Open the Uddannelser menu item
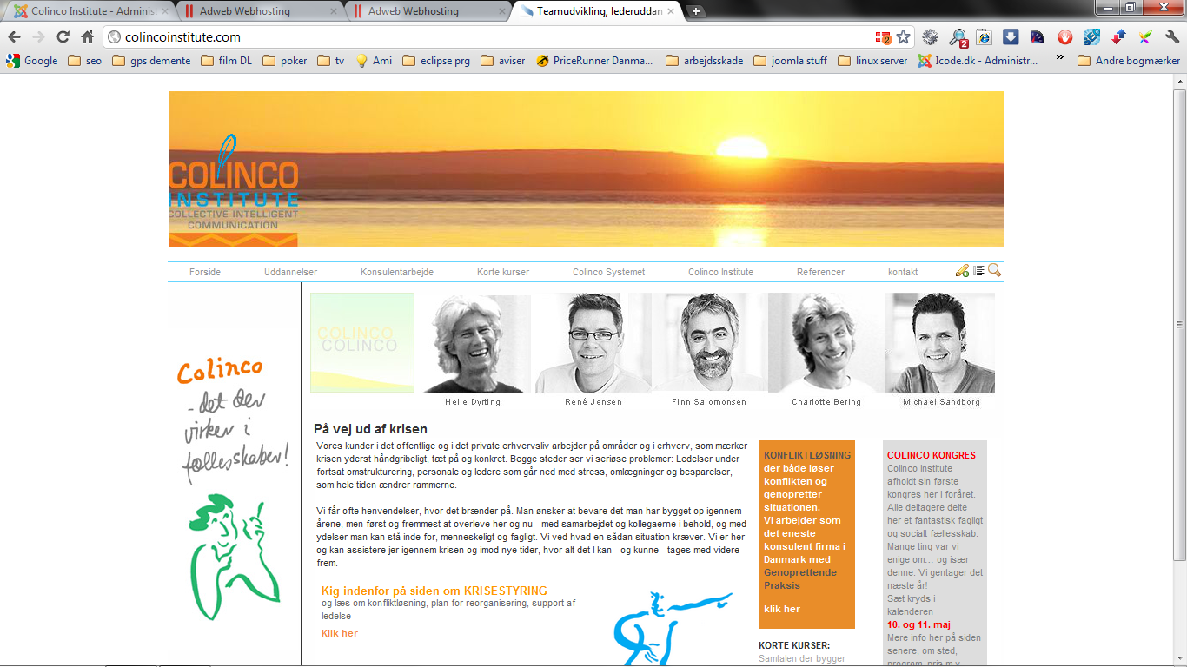The image size is (1187, 667). click(x=290, y=272)
